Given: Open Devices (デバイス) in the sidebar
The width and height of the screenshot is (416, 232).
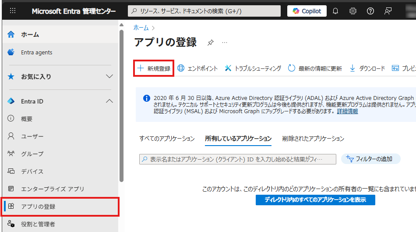Looking at the screenshot, I should tap(60, 171).
